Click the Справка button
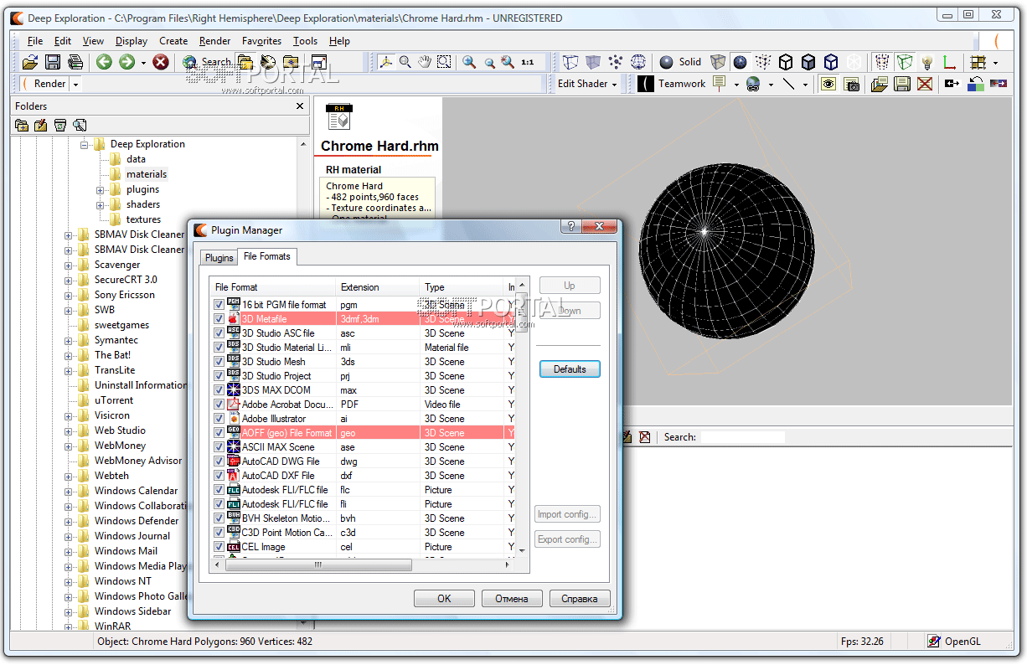The image size is (1027, 665). coord(580,598)
